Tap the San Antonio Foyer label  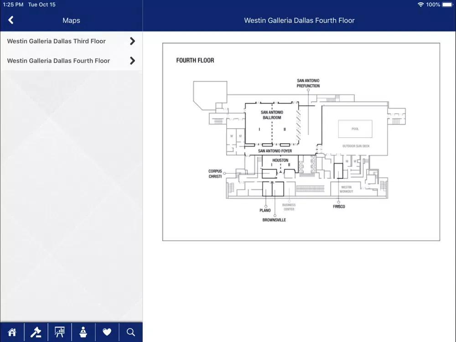tap(275, 151)
